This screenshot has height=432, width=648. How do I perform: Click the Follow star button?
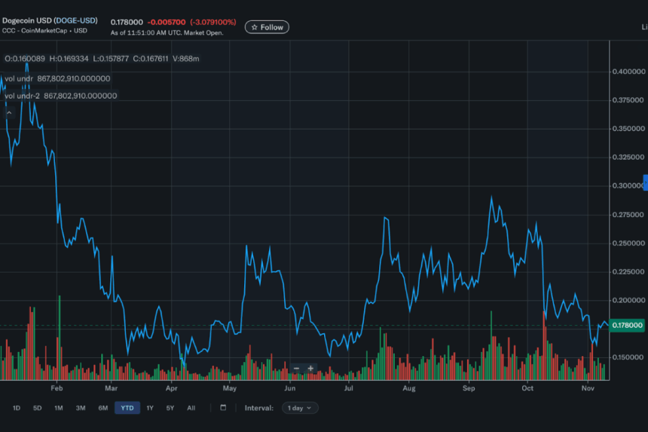point(267,27)
